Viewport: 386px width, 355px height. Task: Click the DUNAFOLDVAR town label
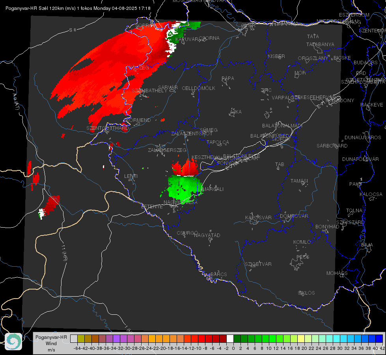[360, 159]
